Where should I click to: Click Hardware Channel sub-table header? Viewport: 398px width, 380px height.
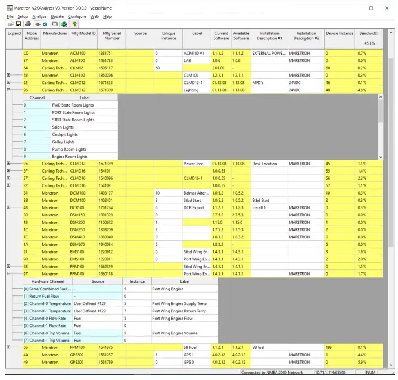click(48, 281)
